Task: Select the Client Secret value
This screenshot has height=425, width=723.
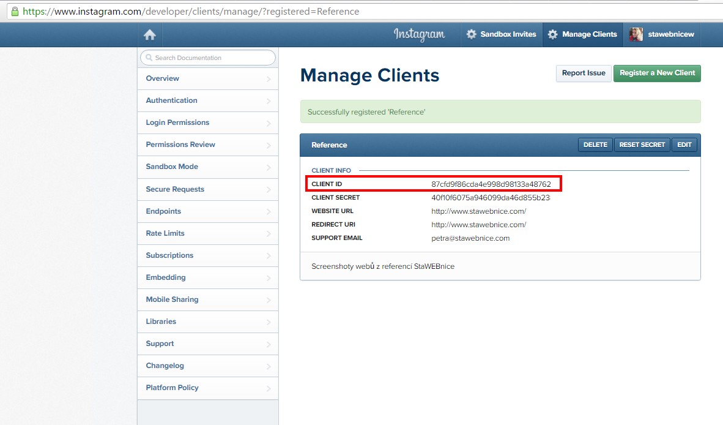Action: pos(491,198)
